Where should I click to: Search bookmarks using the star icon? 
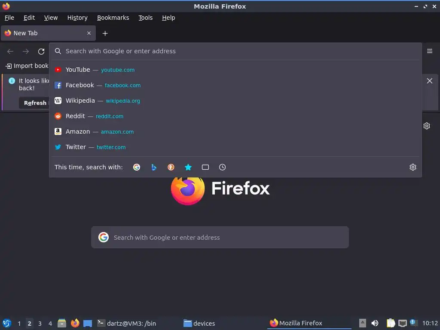pyautogui.click(x=188, y=167)
